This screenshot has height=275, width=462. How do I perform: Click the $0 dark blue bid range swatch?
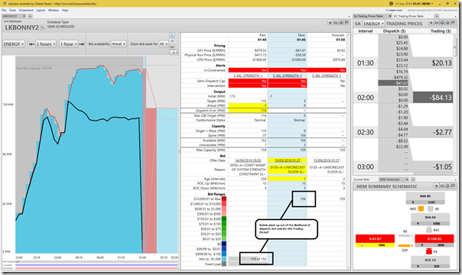click(x=224, y=244)
